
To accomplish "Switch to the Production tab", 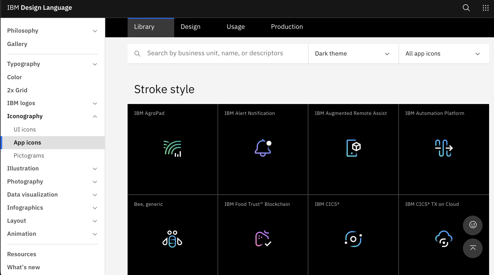I will click(x=287, y=27).
